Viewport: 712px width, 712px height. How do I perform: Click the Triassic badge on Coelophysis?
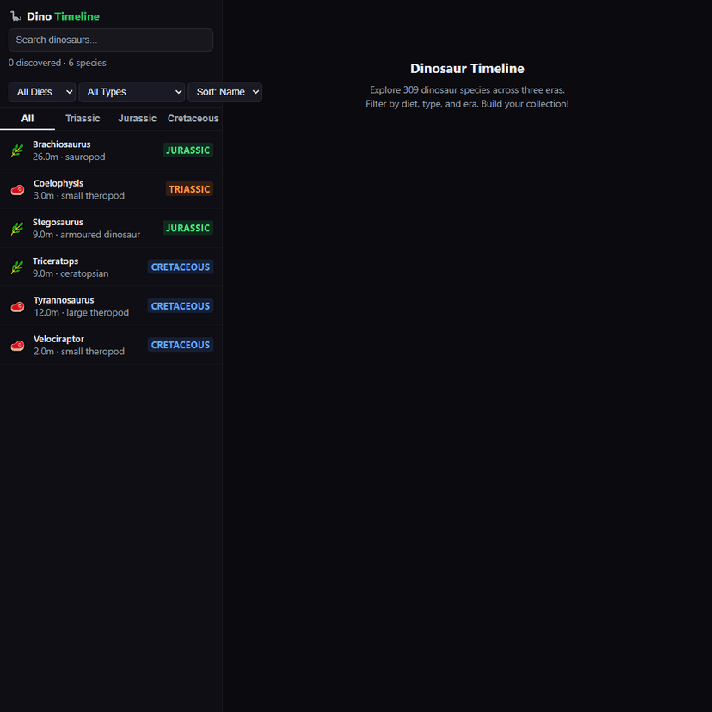coord(189,189)
